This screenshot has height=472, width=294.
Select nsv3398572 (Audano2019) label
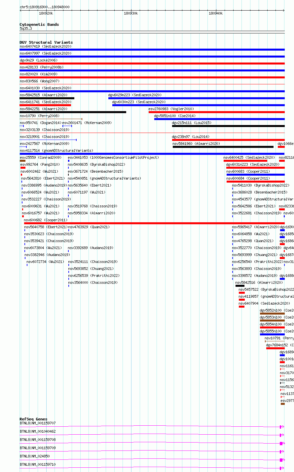[x=255, y=276]
